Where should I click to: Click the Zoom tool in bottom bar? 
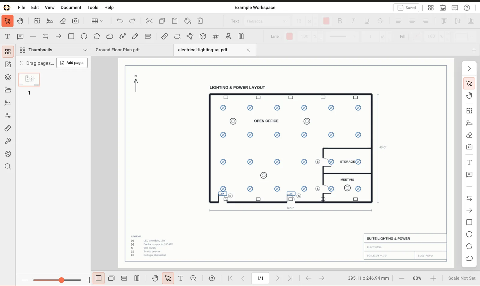[193, 278]
